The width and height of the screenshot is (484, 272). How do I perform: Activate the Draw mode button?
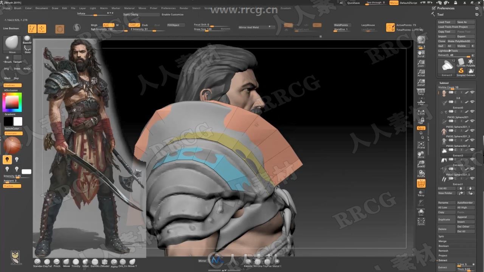click(42, 29)
